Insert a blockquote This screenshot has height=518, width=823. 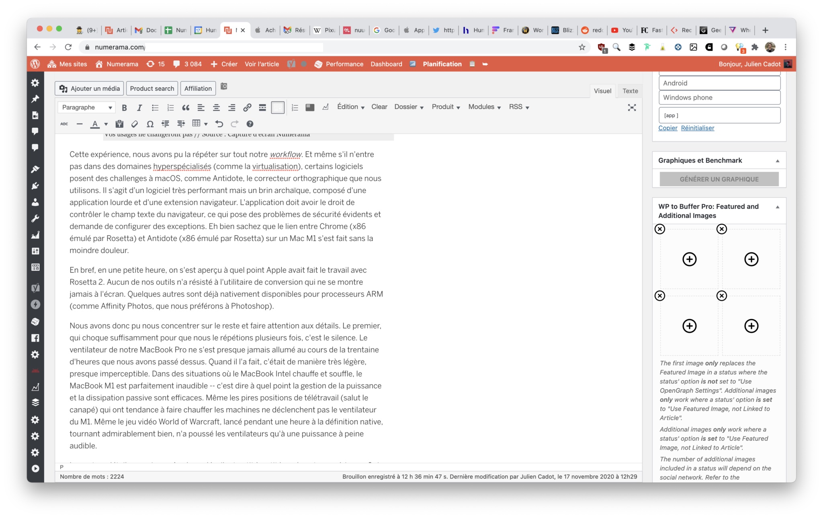pos(186,107)
